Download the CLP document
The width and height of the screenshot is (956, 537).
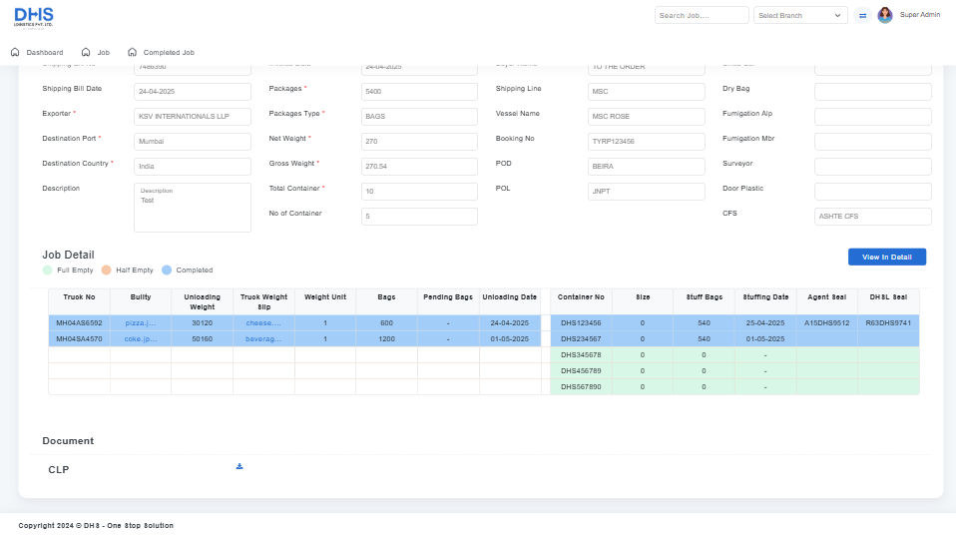point(239,466)
